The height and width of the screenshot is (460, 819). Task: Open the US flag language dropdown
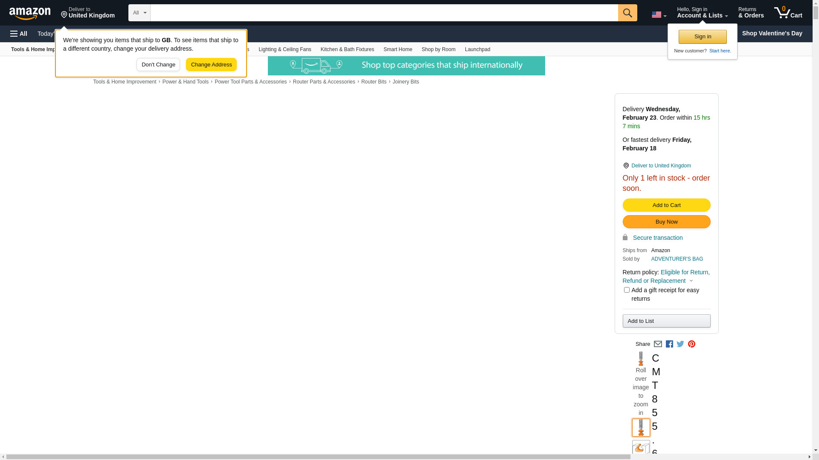659,15
